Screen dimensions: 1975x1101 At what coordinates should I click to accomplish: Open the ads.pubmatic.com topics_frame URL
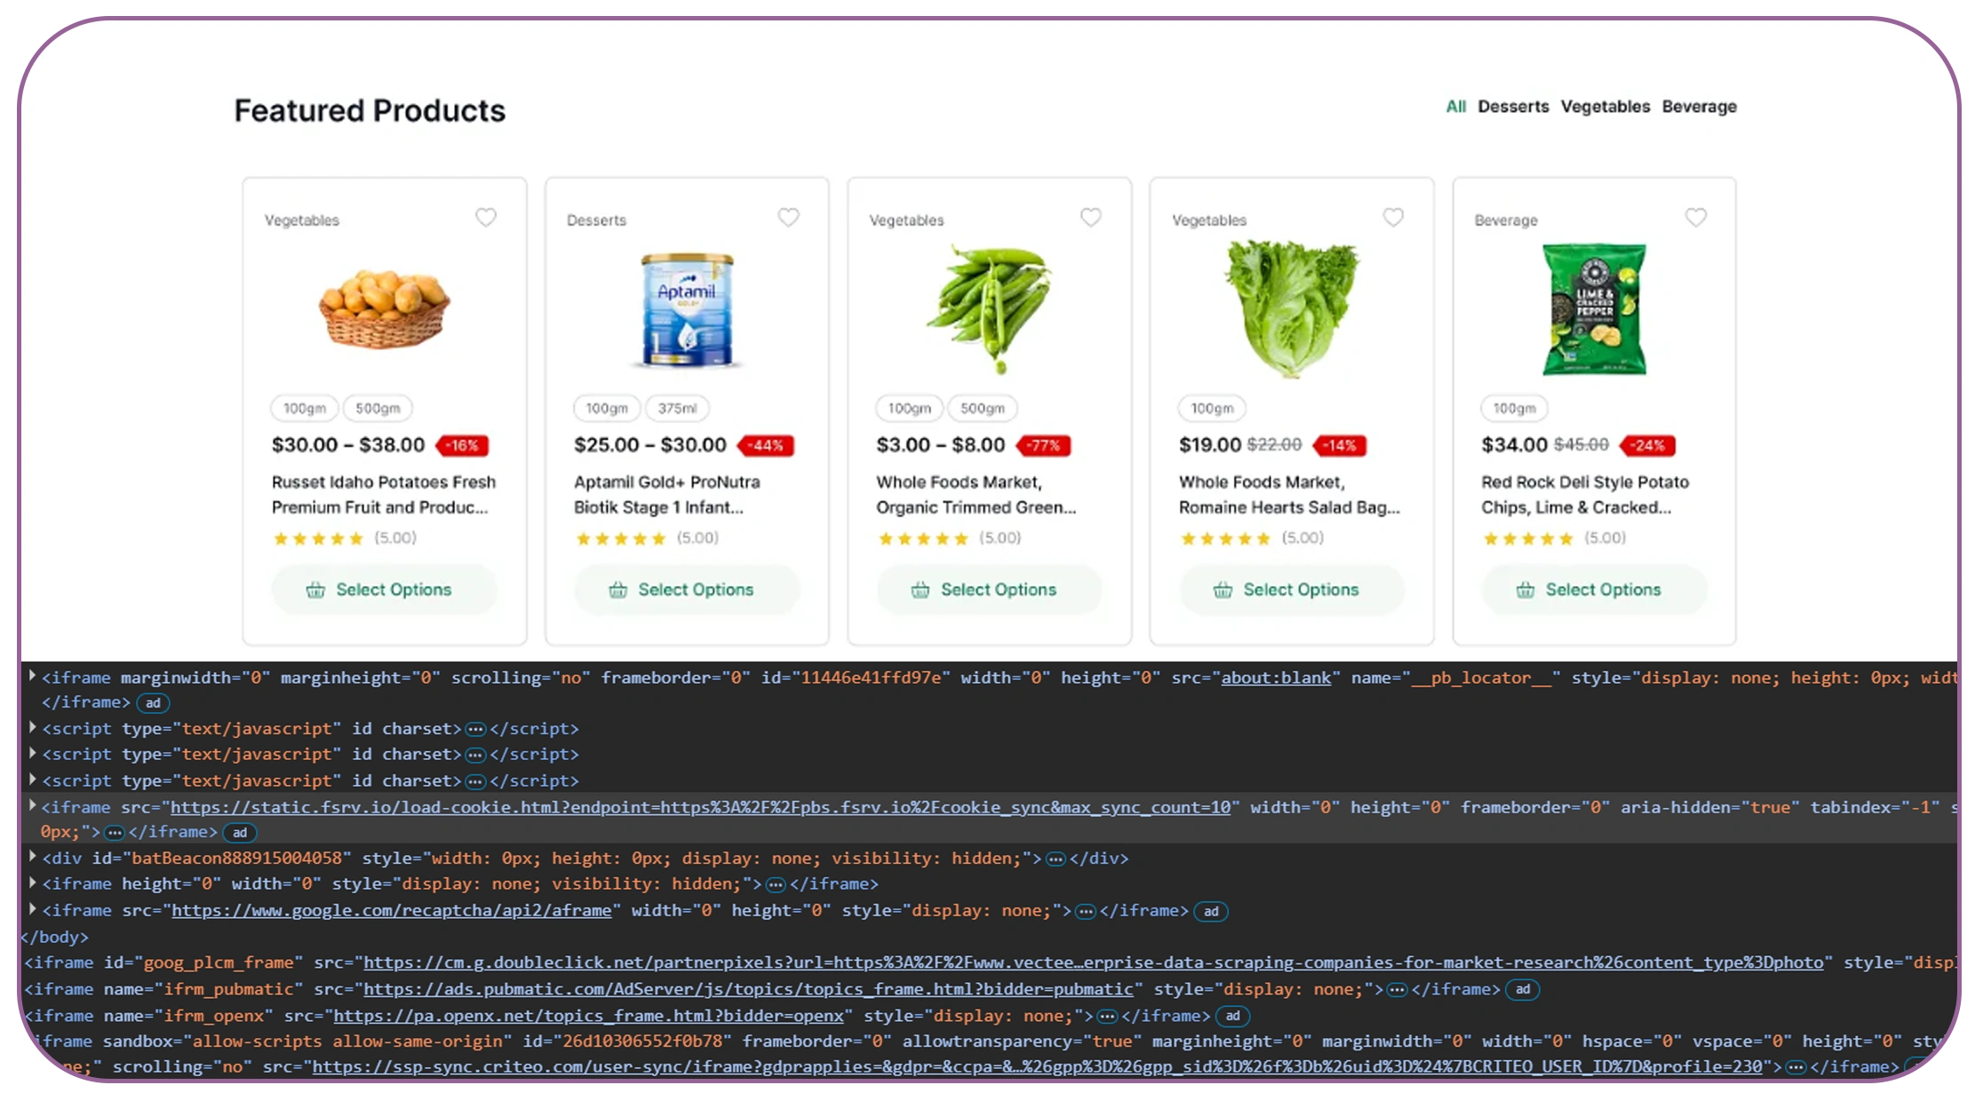point(748,989)
